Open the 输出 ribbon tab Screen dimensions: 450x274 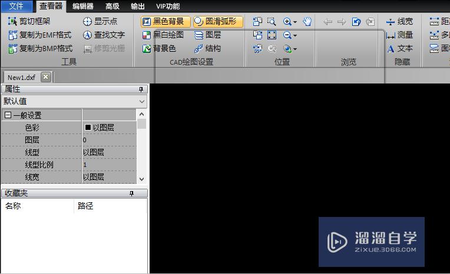click(x=137, y=6)
